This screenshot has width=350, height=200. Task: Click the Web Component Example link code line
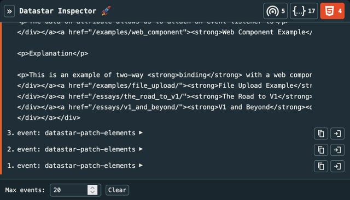tap(165, 32)
